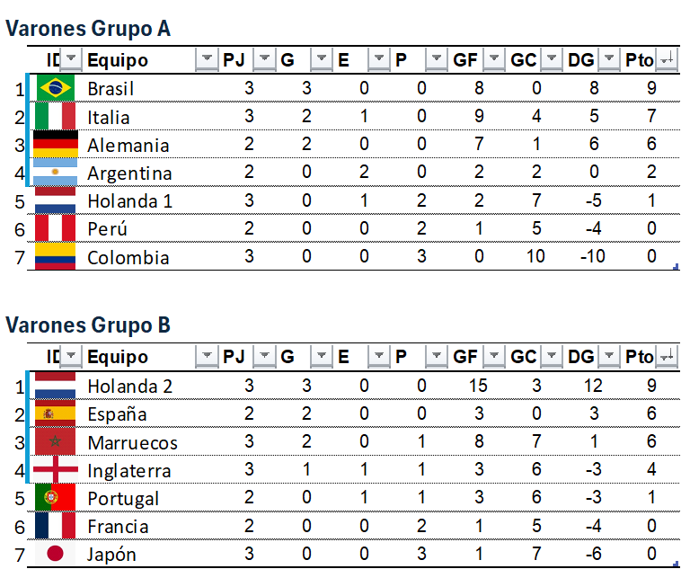The image size is (681, 569).
Task: Click the Japón flag icon
Action: coord(56,554)
